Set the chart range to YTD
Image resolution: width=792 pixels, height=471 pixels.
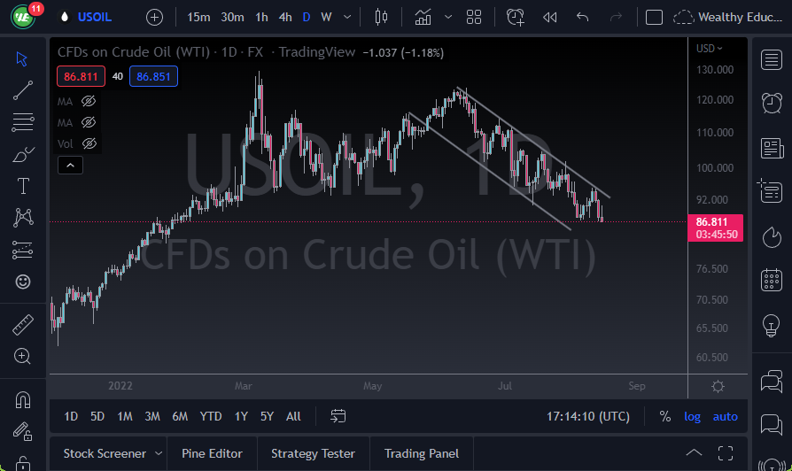click(211, 416)
